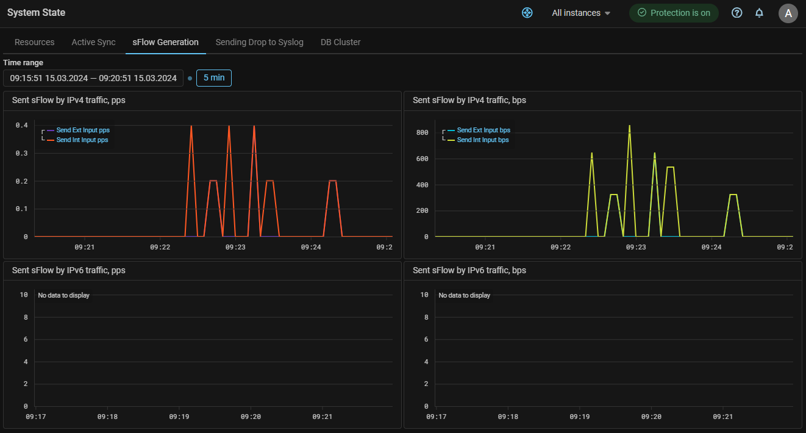The image size is (806, 433).
Task: Select the 5 min interval button
Action: [x=214, y=78]
